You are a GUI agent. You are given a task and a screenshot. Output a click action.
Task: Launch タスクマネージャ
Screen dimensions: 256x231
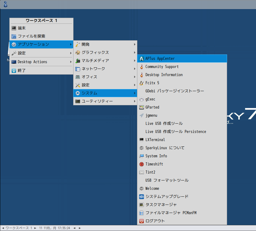[182, 205]
